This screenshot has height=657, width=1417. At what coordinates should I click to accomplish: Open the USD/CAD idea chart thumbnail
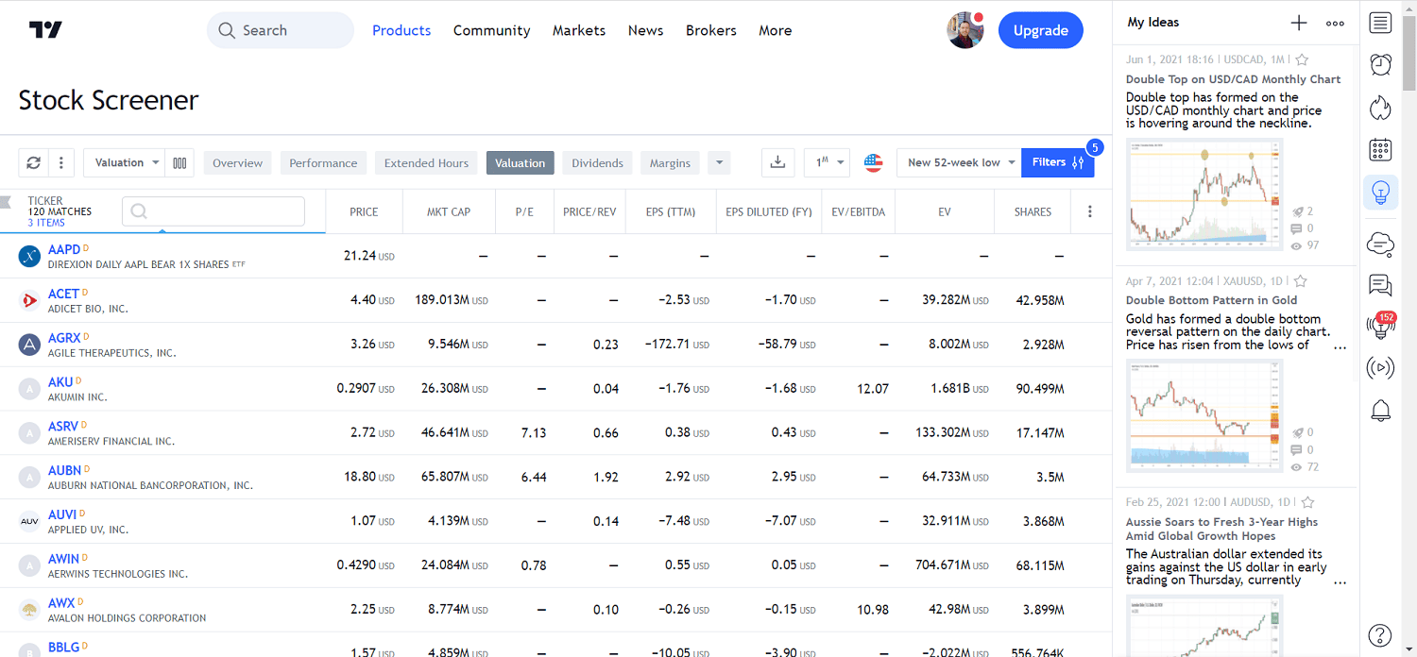point(1204,194)
